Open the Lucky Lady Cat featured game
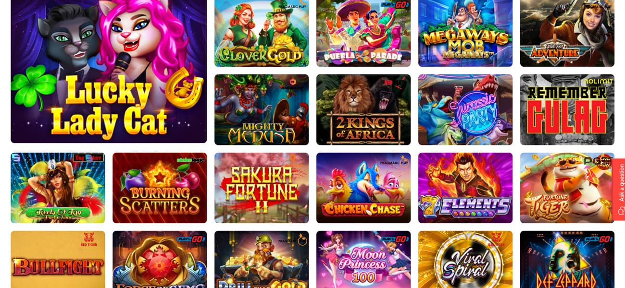Screen dimensions: 625x288 [x=109, y=72]
